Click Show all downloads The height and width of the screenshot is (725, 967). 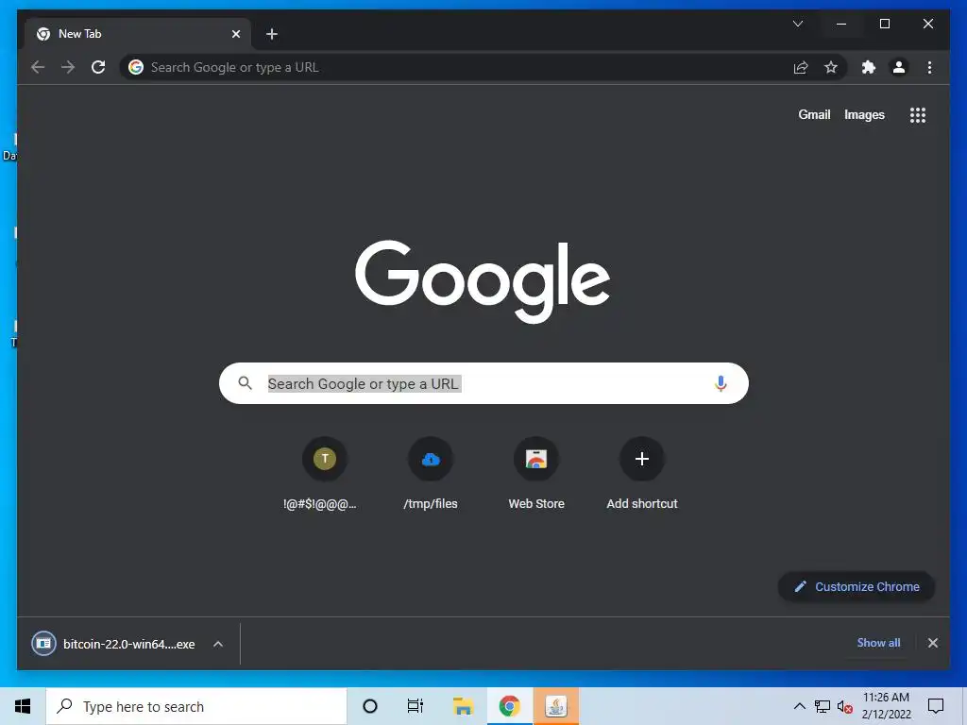click(x=878, y=642)
